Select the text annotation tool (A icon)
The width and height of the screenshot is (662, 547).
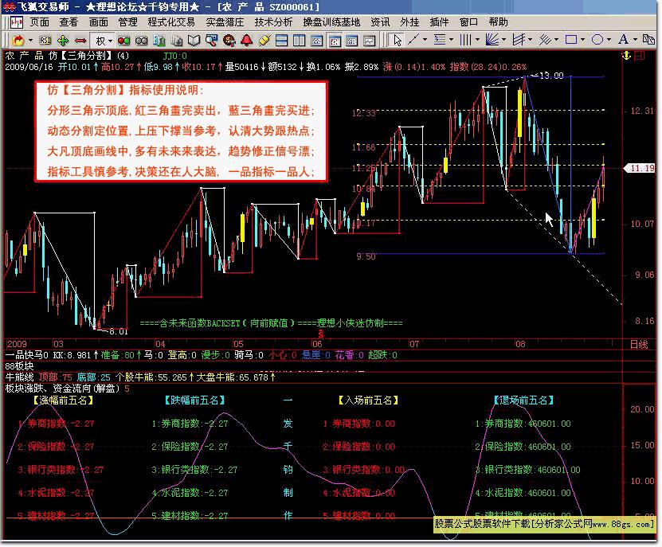coord(622,41)
